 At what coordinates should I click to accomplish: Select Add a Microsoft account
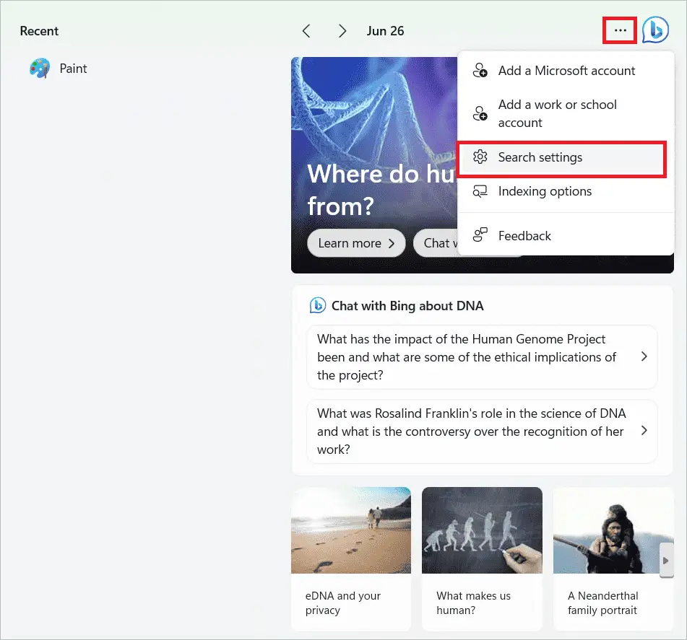click(x=566, y=71)
